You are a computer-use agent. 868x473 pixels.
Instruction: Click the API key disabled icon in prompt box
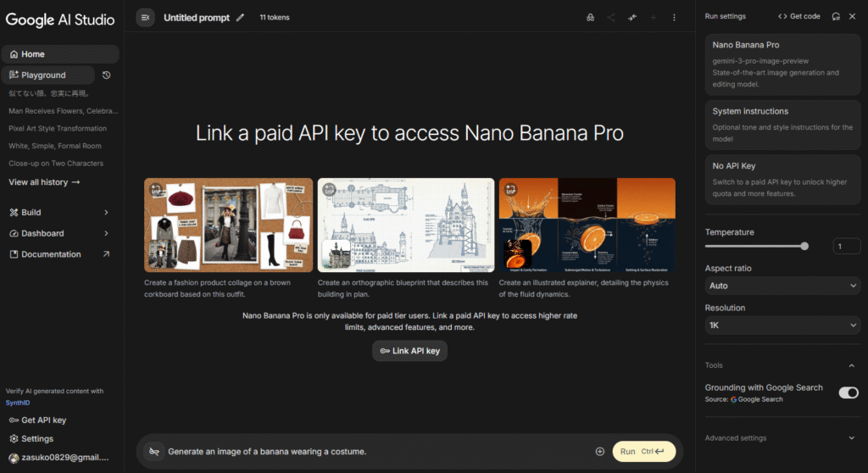coord(153,452)
